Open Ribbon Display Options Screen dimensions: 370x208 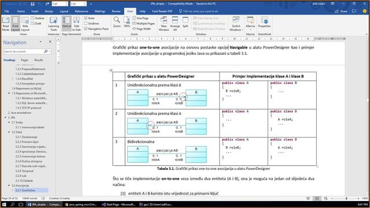(332, 4)
